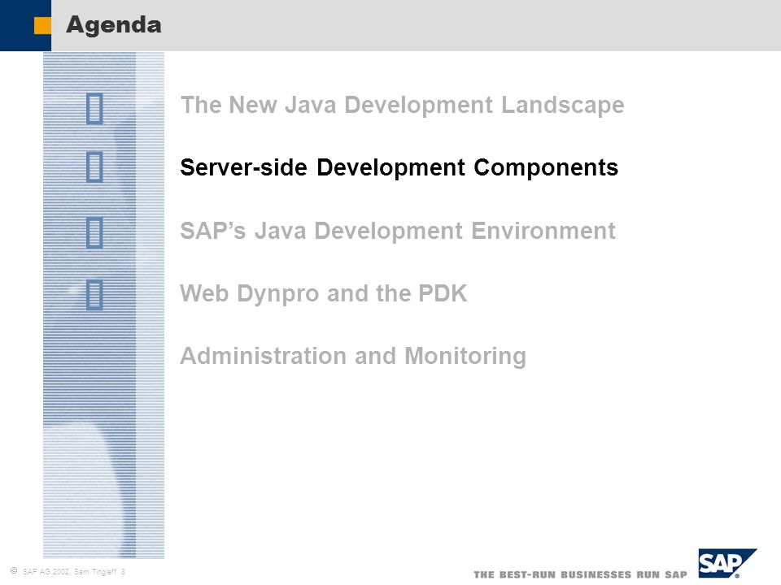Click the "SAP AG 2002, Sam Tingleff" copyright footer
The width and height of the screenshot is (781, 585).
68,571
